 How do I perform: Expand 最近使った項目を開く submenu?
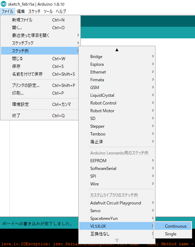click(x=39, y=36)
